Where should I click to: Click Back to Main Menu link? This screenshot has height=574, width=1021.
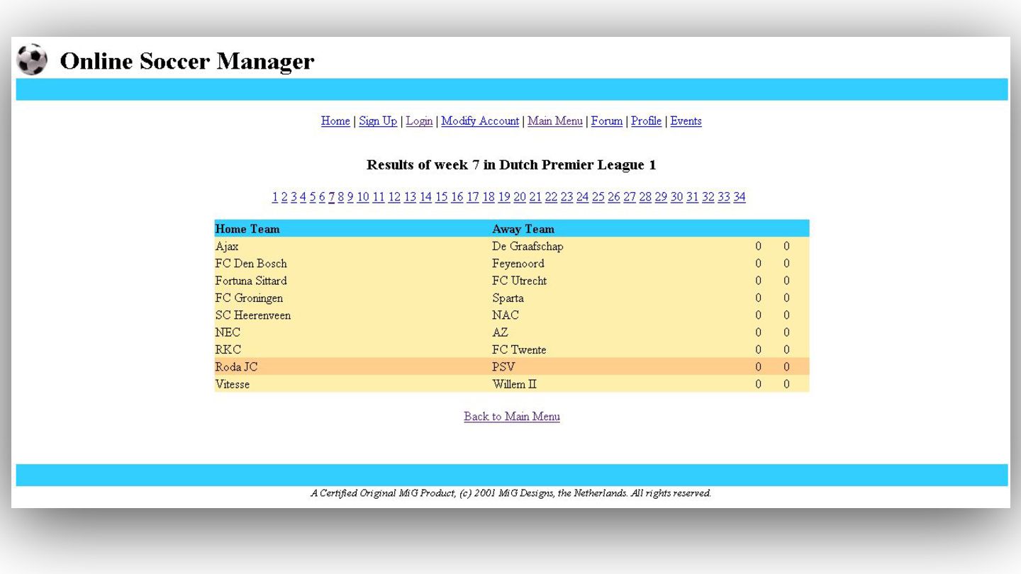click(x=512, y=416)
